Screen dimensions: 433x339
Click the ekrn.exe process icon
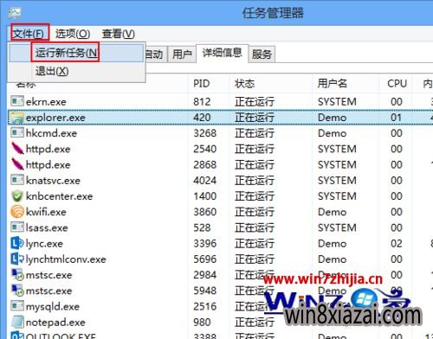[17, 101]
